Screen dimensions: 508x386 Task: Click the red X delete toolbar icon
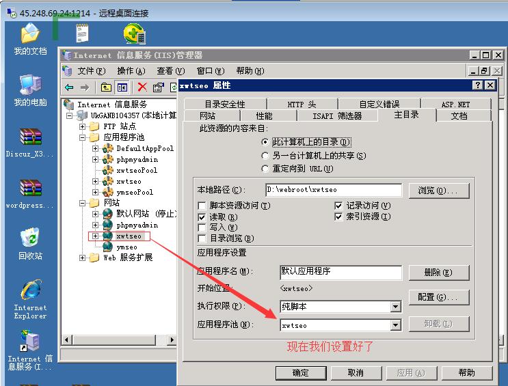tap(142, 87)
